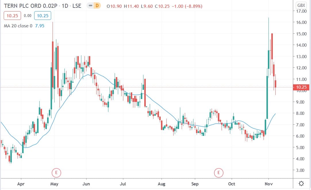This screenshot has height=190, width=311.
Task: Click the September earnings 'E' marker
Action: [219, 173]
